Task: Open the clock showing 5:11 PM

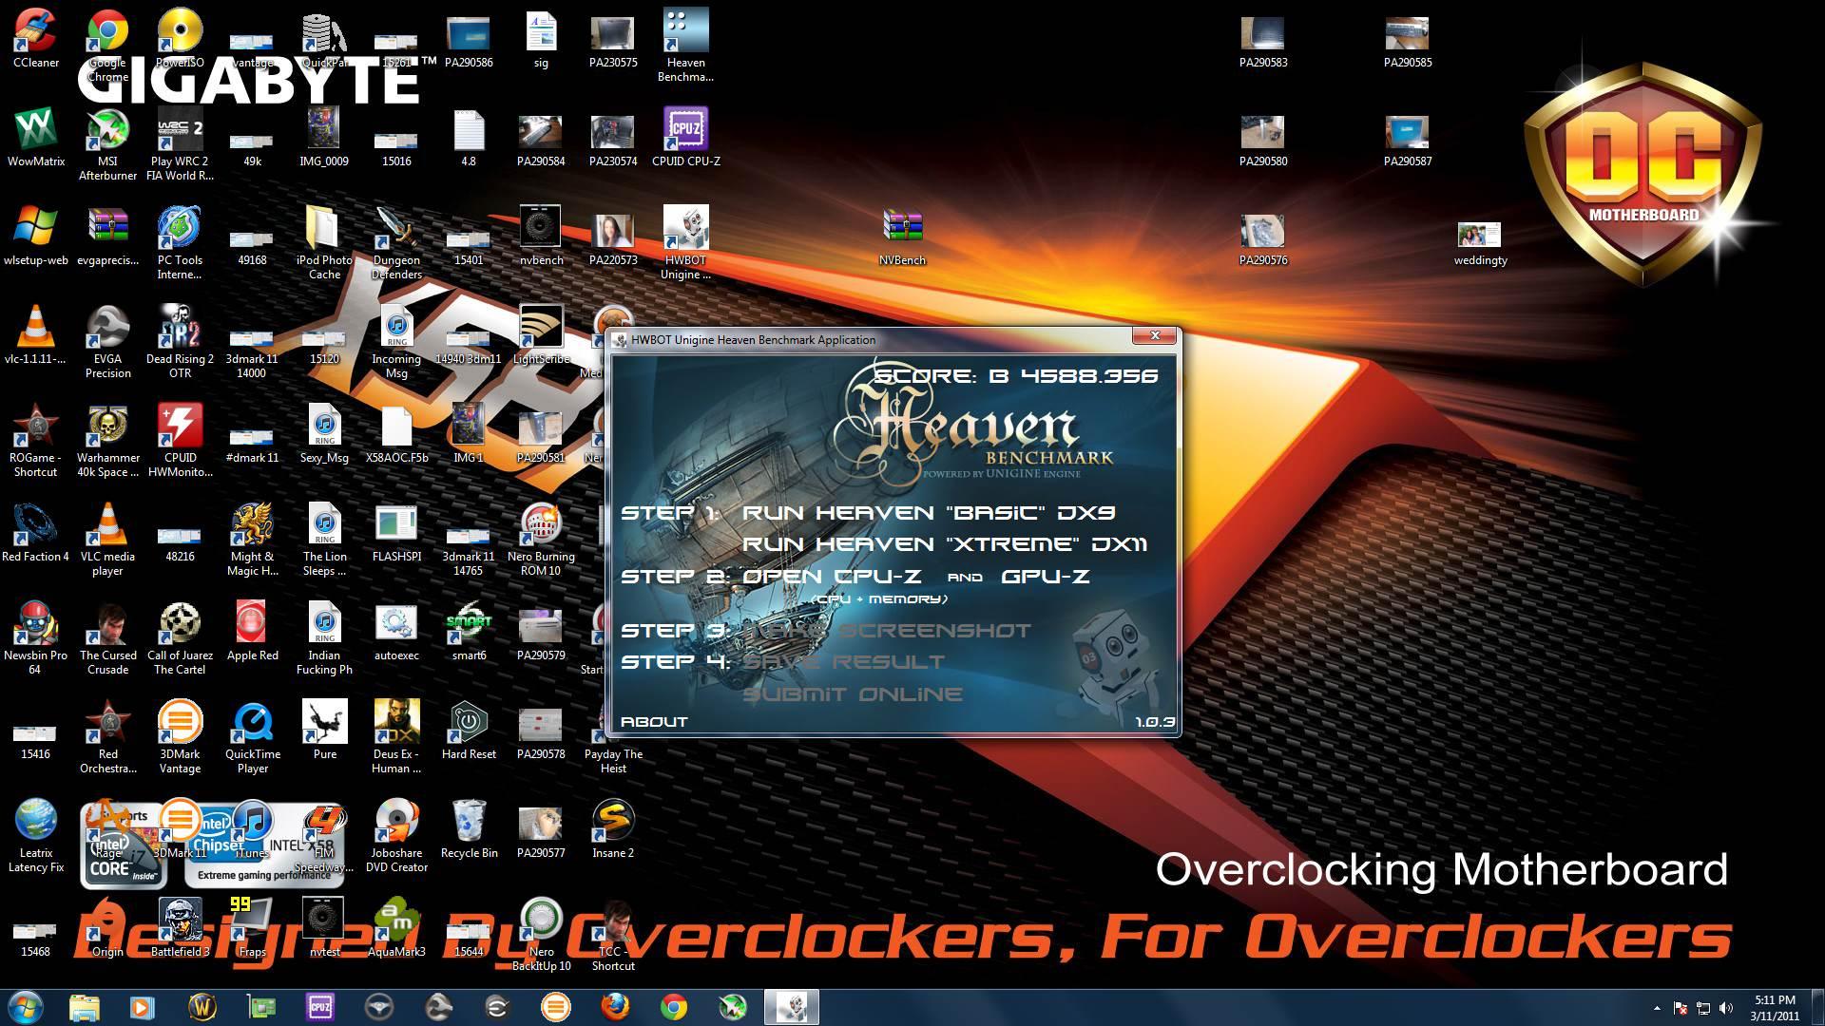Action: [x=1775, y=1007]
